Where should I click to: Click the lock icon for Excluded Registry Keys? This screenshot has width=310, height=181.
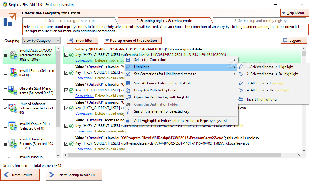point(128,121)
